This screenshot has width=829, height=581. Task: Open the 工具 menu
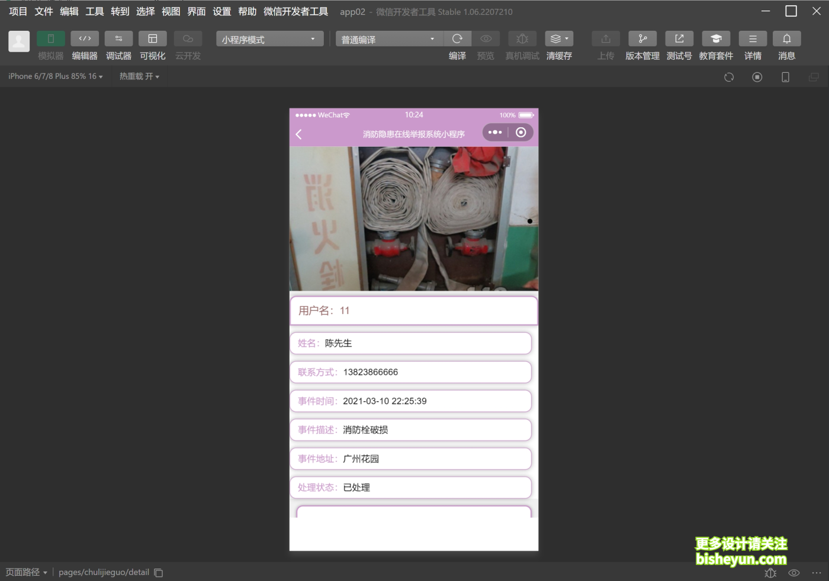[94, 11]
